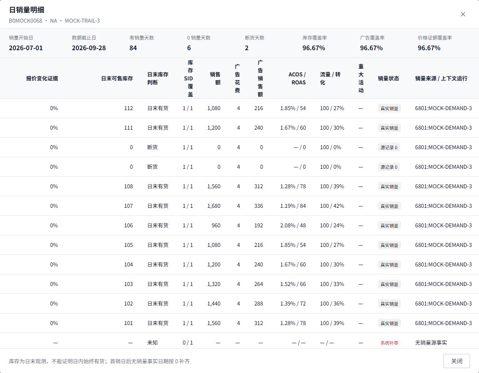This screenshot has width=479, height=373.
Task: Click the 0 / 1 SID coverage cell
Action: click(x=188, y=343)
